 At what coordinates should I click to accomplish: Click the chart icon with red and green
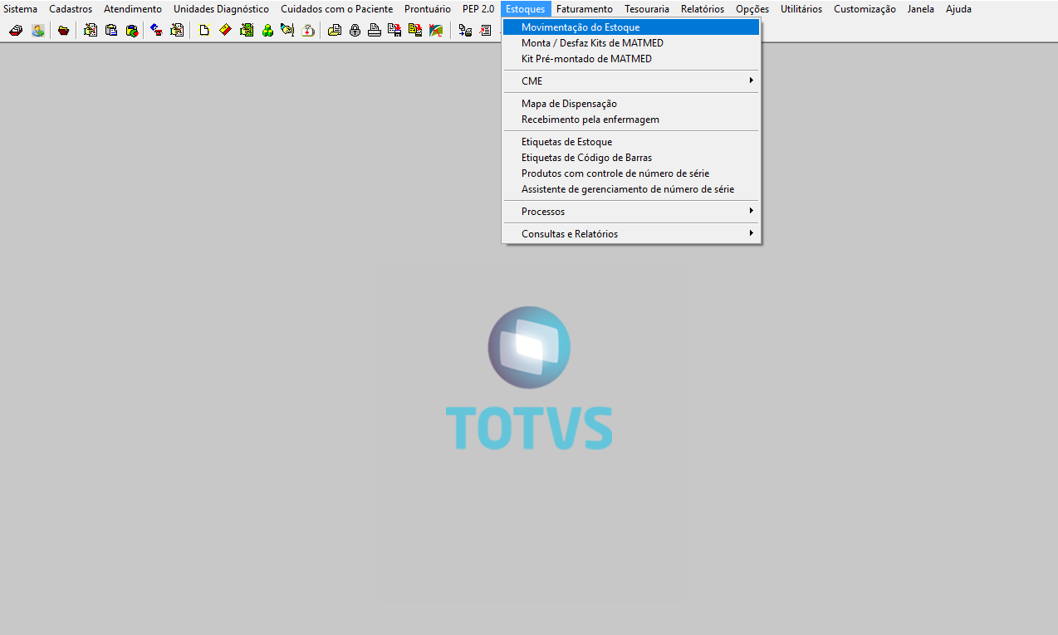tap(436, 31)
